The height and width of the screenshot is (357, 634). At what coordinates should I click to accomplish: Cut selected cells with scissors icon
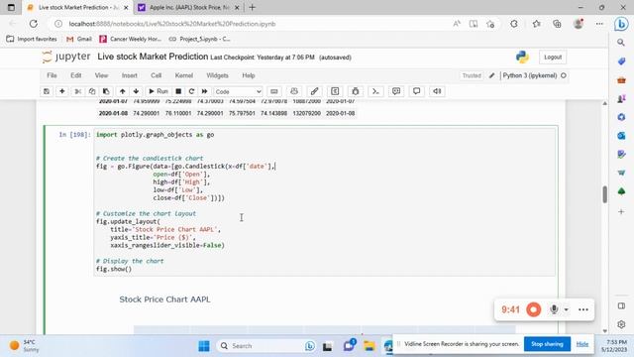click(78, 91)
